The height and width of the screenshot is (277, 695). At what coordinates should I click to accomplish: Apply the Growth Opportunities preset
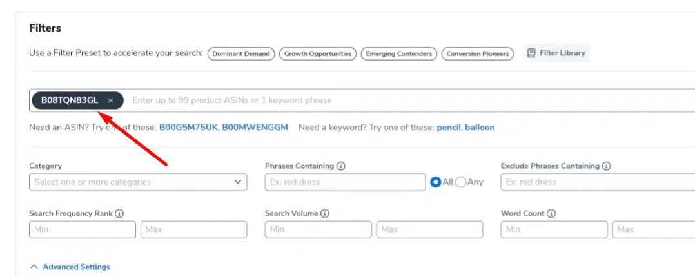pyautogui.click(x=318, y=54)
